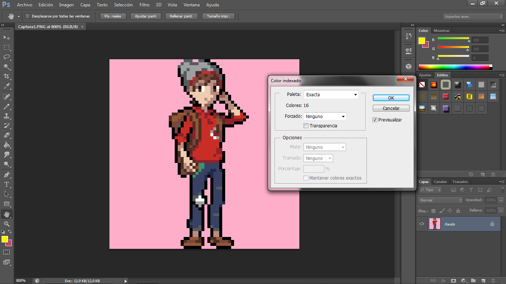Image resolution: width=506 pixels, height=284 pixels.
Task: Switch to the Canales tab
Action: pos(440,182)
